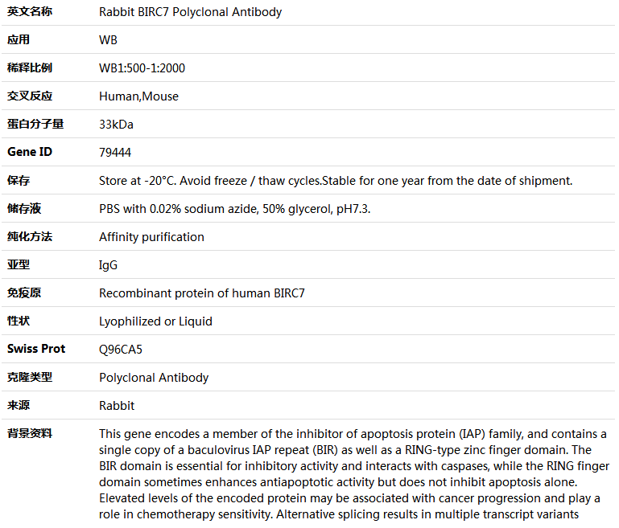
Task: Click the Rabbit source value
Action: (x=117, y=406)
